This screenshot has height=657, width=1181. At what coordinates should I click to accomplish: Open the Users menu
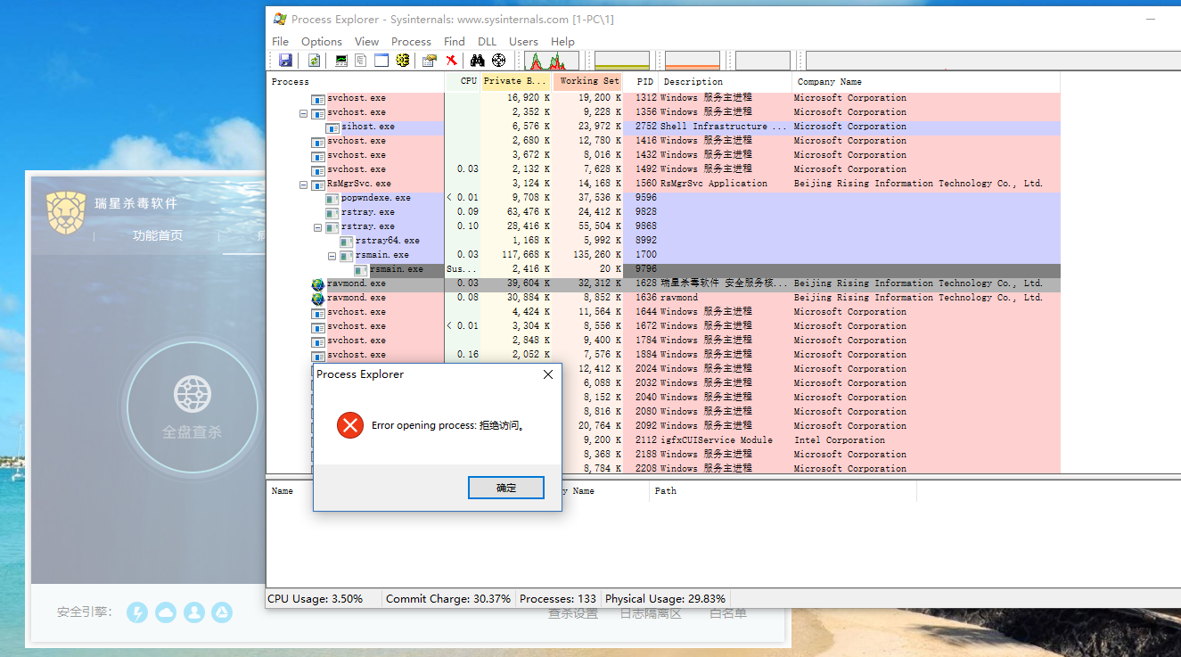pyautogui.click(x=523, y=42)
